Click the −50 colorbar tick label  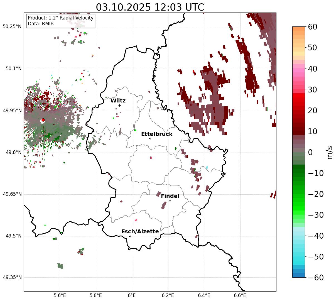point(316,257)
